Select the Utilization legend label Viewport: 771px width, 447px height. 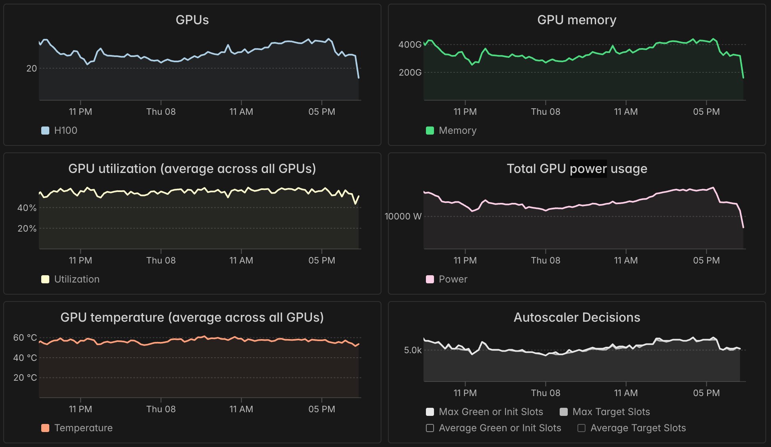76,279
